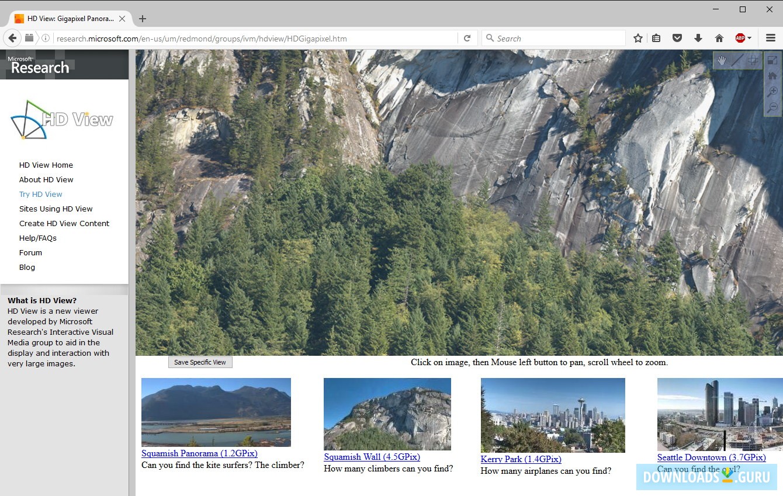Select the globe grid projection tool
This screenshot has width=783, height=496.
point(753,60)
